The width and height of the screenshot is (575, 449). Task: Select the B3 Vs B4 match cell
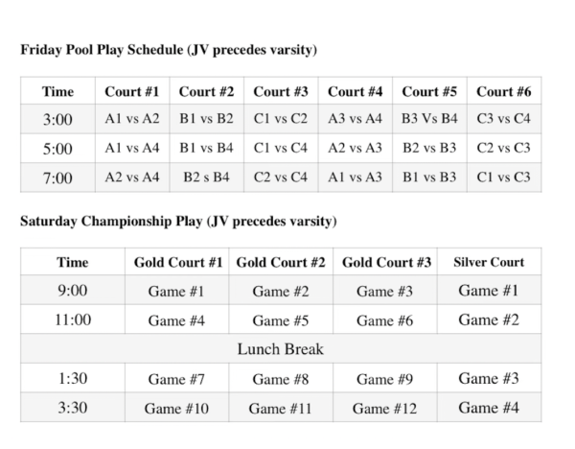pyautogui.click(x=428, y=121)
